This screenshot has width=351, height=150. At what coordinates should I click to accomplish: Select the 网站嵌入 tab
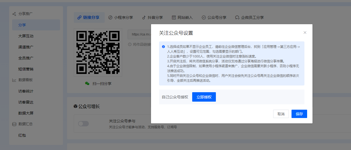tap(182, 17)
